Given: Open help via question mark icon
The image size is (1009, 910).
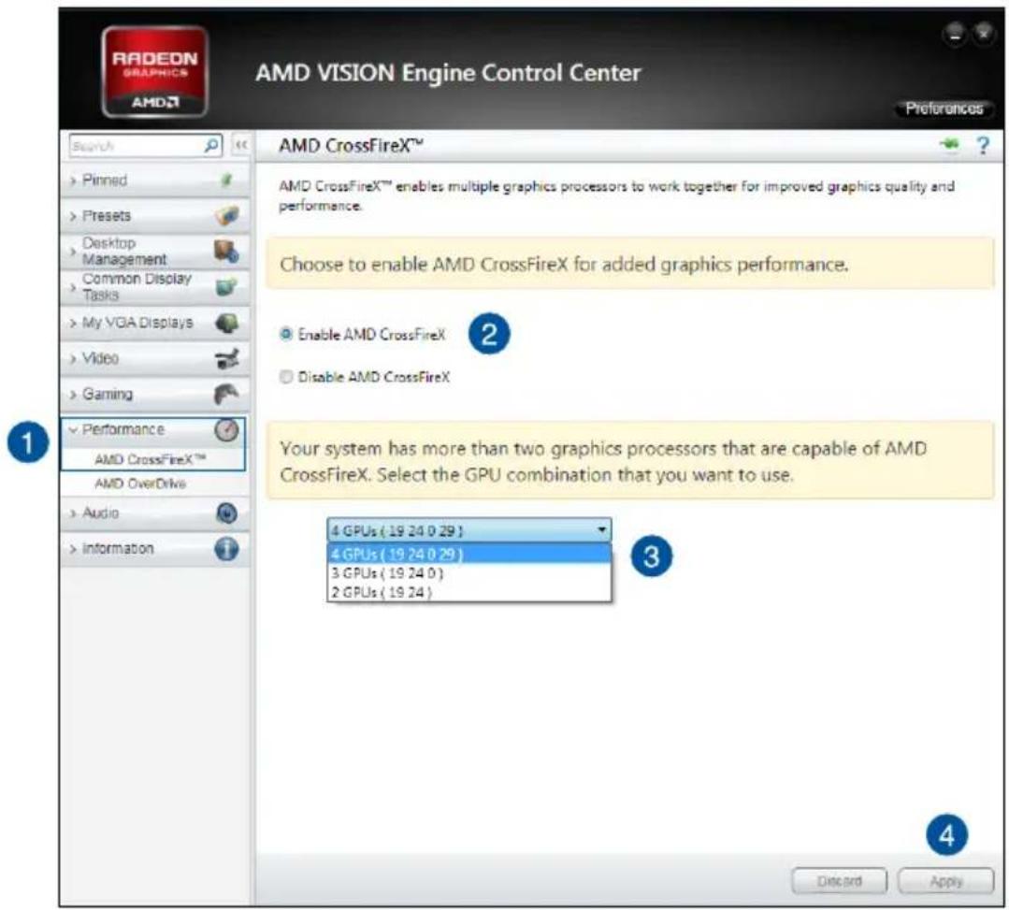Looking at the screenshot, I should tap(983, 146).
